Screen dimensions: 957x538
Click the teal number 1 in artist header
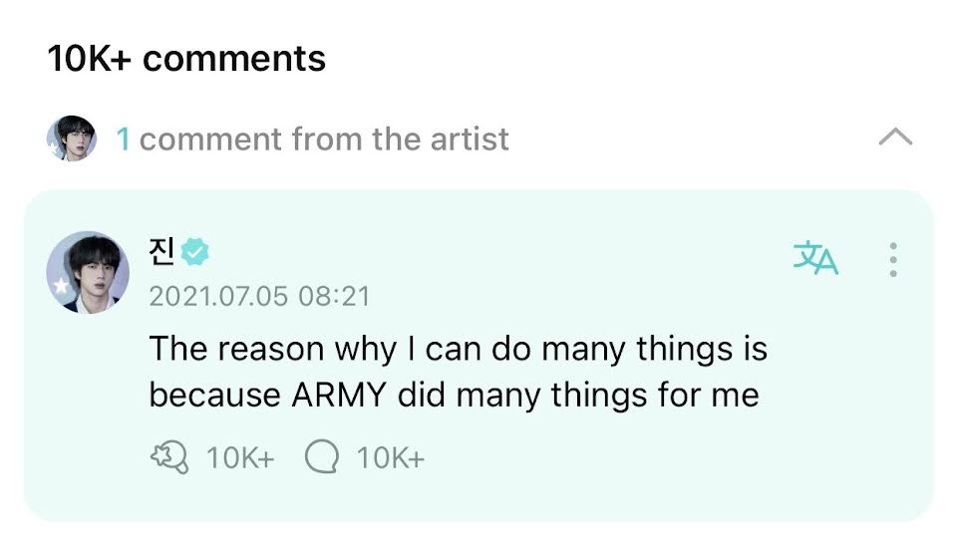pos(123,139)
